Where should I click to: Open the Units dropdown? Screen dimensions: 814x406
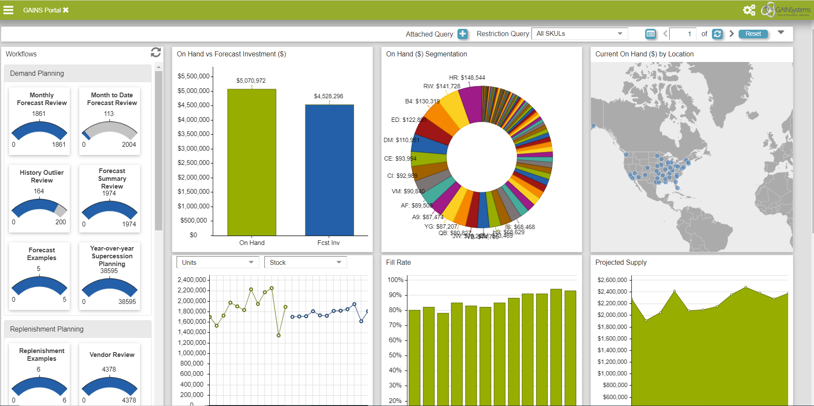217,263
